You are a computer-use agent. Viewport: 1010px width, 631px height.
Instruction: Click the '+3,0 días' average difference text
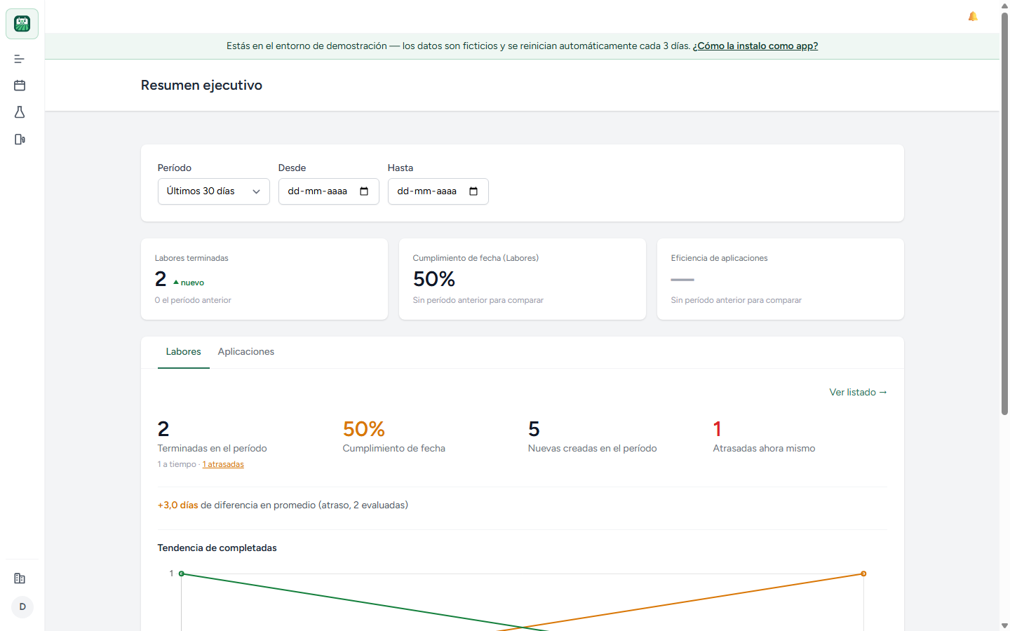click(178, 506)
